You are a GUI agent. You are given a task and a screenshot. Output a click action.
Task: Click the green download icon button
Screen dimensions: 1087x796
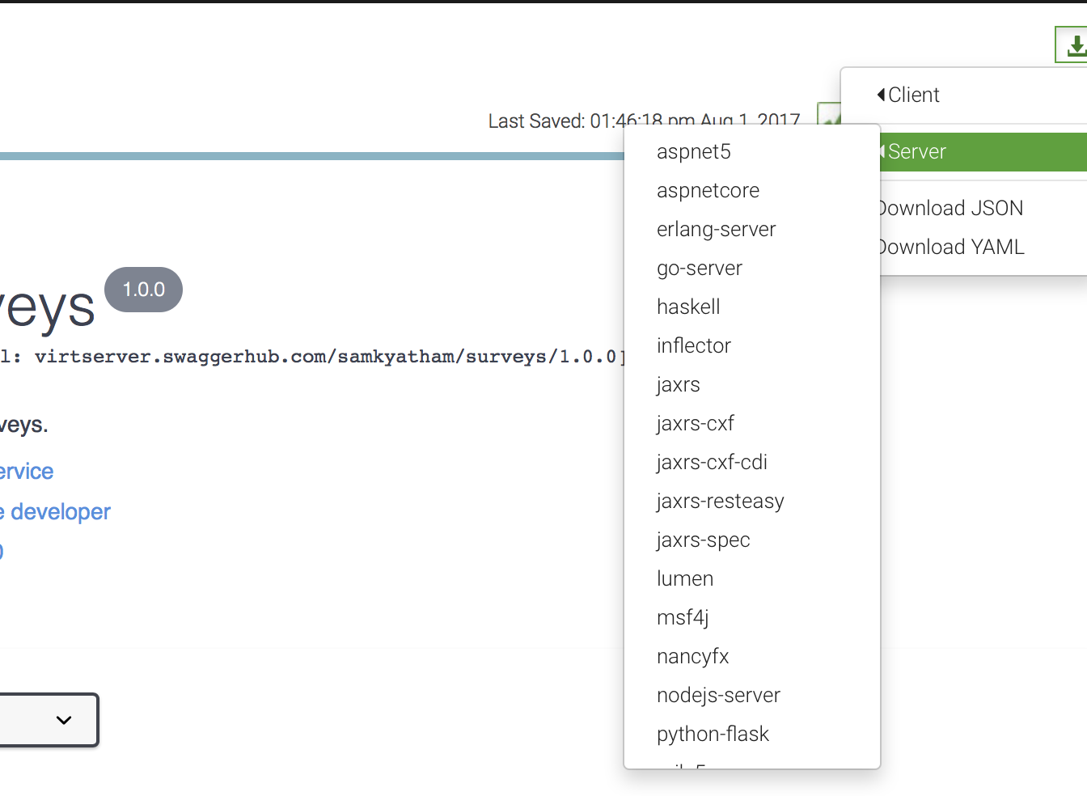(1073, 45)
